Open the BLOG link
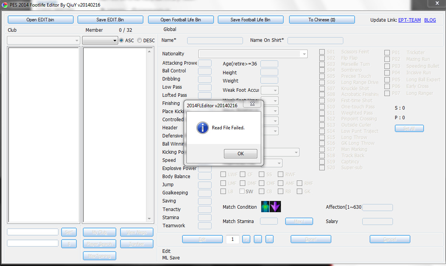 click(x=430, y=20)
